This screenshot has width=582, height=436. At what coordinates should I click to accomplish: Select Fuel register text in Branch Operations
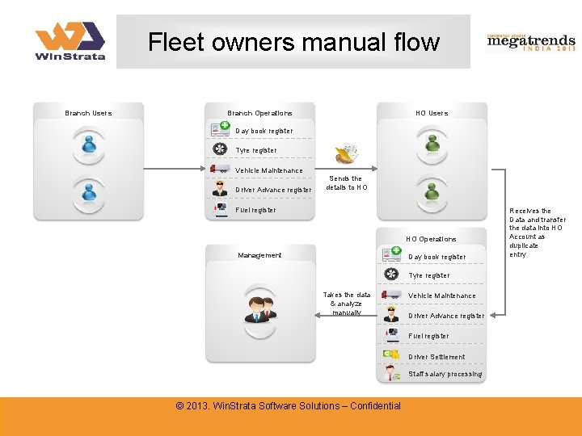tap(255, 210)
